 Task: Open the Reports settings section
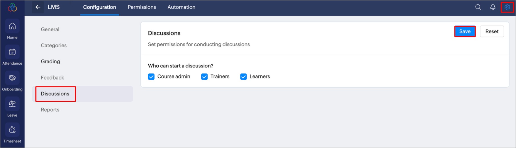(x=50, y=110)
